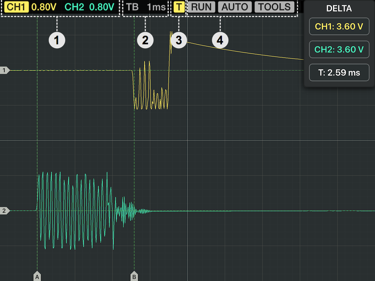Toggle the green CH2 channel label

pos(75,7)
